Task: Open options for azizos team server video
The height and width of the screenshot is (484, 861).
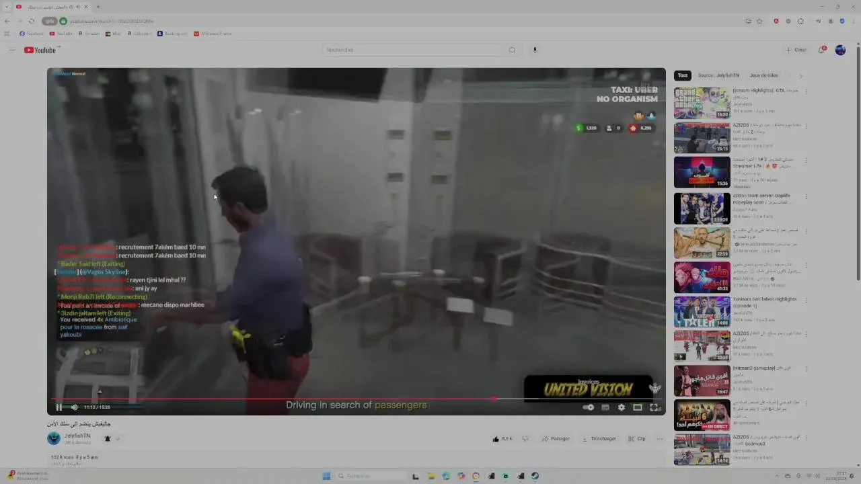Action: pos(807,196)
